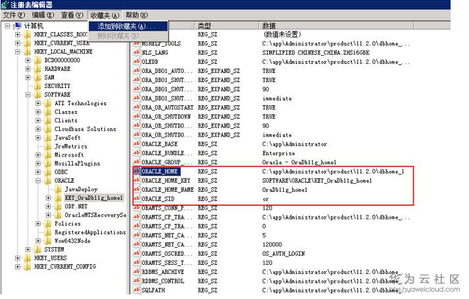Select the Cloudbase Solutions key
Screen dimensions: 469x299
point(86,129)
